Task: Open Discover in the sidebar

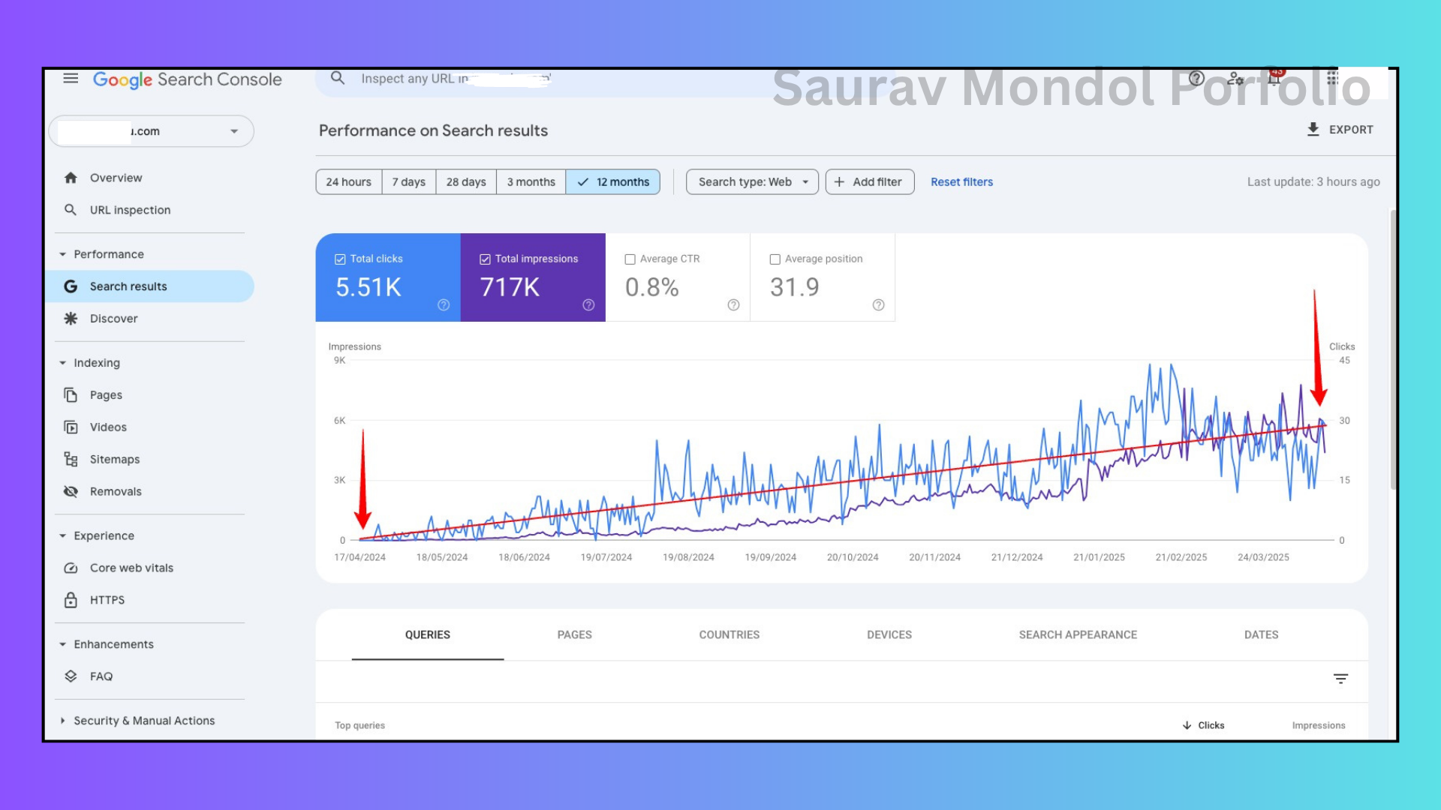Action: pos(113,319)
